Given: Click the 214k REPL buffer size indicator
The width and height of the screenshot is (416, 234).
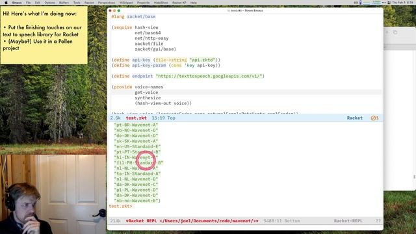Looking at the screenshot, I should click(116, 221).
